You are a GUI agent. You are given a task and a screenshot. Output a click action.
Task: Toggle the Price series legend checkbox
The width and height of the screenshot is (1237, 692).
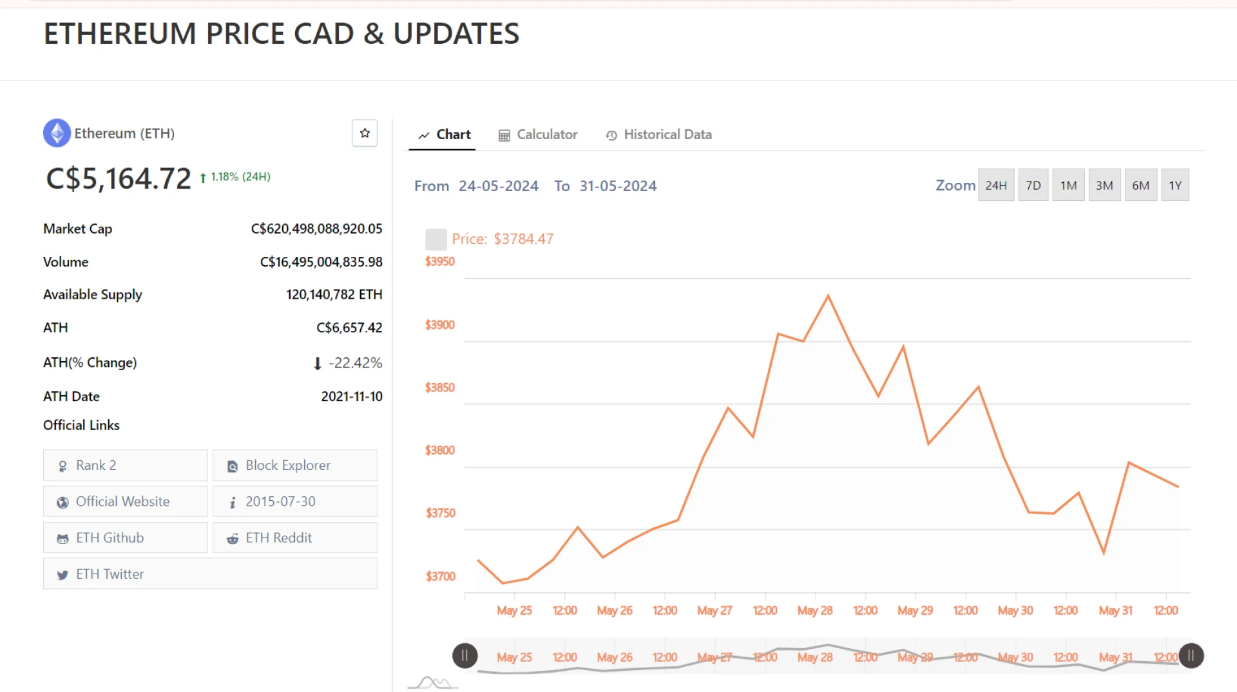tap(436, 239)
